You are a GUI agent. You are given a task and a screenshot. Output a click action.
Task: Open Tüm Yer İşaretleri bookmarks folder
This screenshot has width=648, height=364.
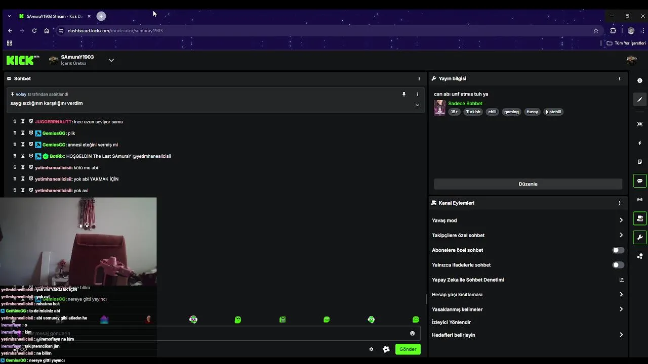coord(626,43)
